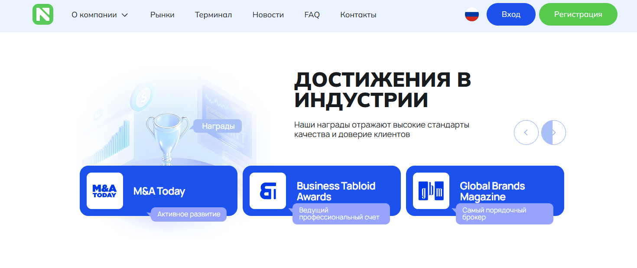Open the Новости menu item
This screenshot has height=268, width=637.
click(x=268, y=15)
